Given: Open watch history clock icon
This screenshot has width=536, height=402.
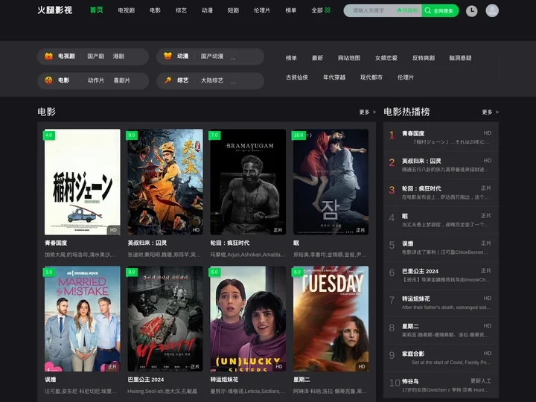Looking at the screenshot, I should [x=472, y=10].
